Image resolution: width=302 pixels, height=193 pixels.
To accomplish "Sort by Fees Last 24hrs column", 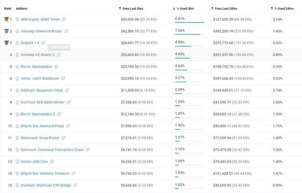I will pyautogui.click(x=229, y=9).
